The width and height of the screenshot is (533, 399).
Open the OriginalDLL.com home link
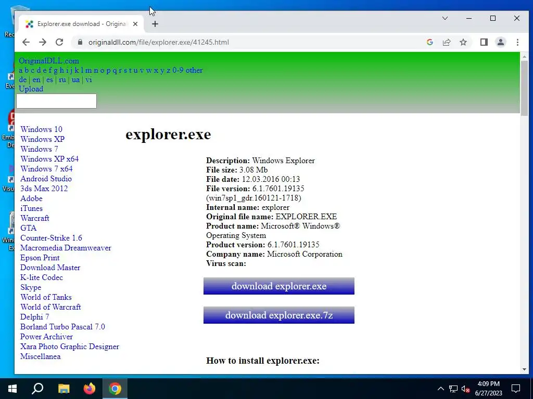(48, 61)
